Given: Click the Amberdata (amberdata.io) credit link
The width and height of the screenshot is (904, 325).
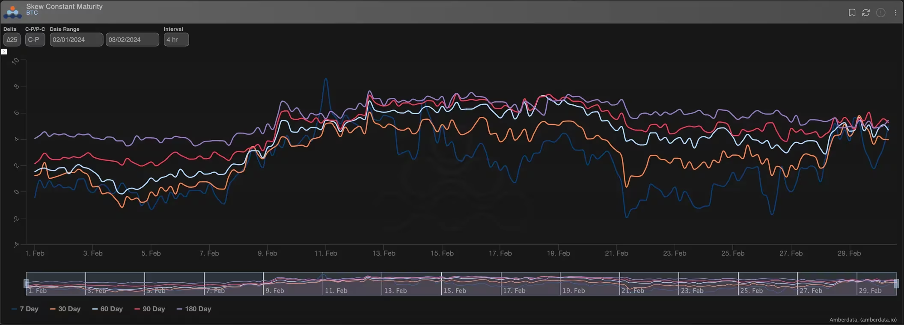Looking at the screenshot, I should coord(862,319).
